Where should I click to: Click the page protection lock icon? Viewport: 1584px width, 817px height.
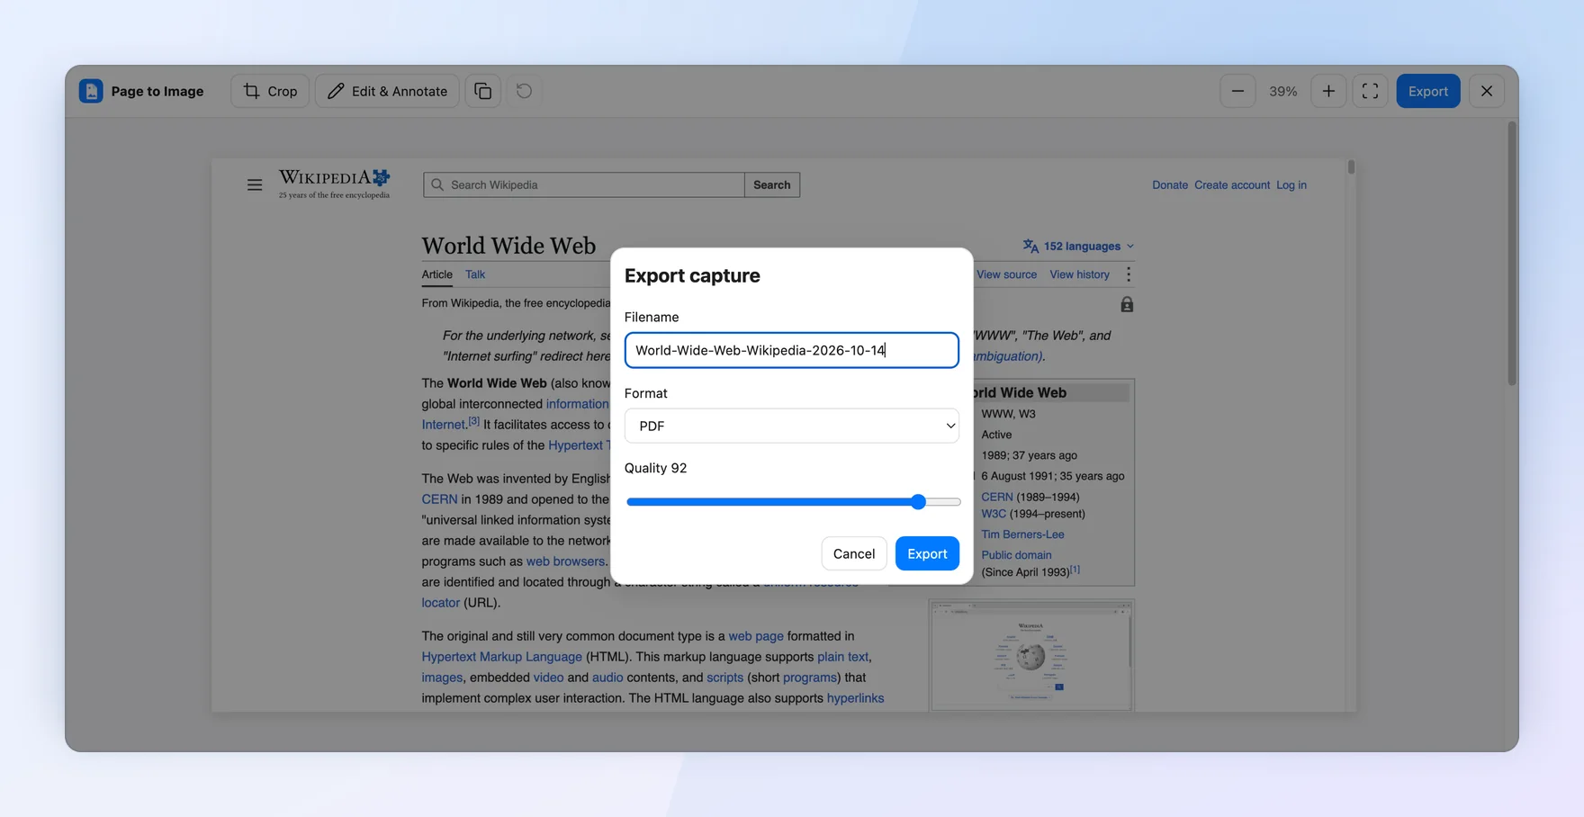(x=1127, y=305)
